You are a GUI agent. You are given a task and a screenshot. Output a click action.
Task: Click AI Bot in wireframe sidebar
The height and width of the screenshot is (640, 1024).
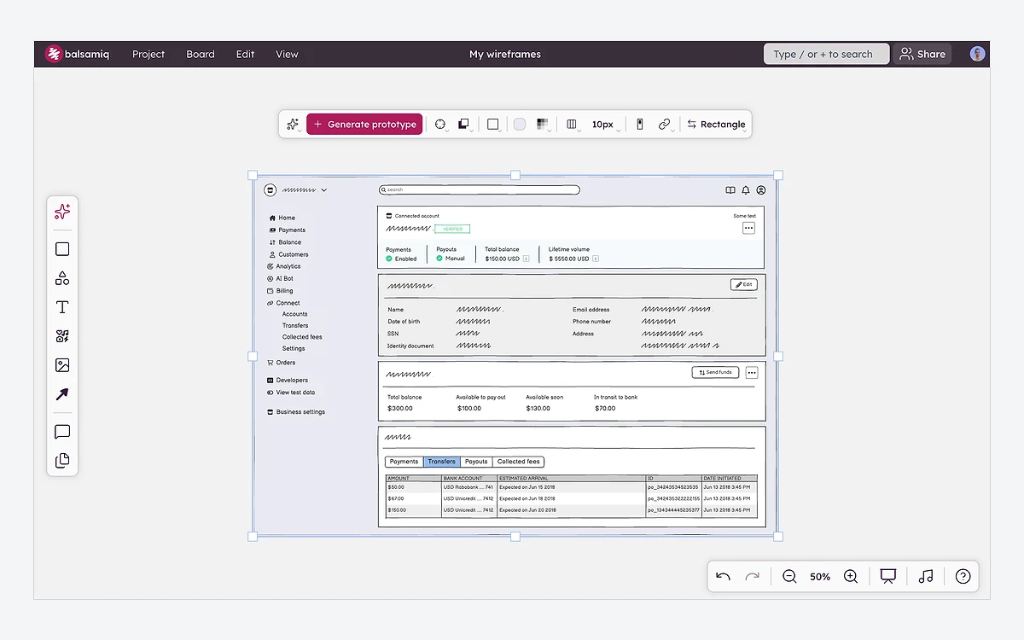(280, 278)
